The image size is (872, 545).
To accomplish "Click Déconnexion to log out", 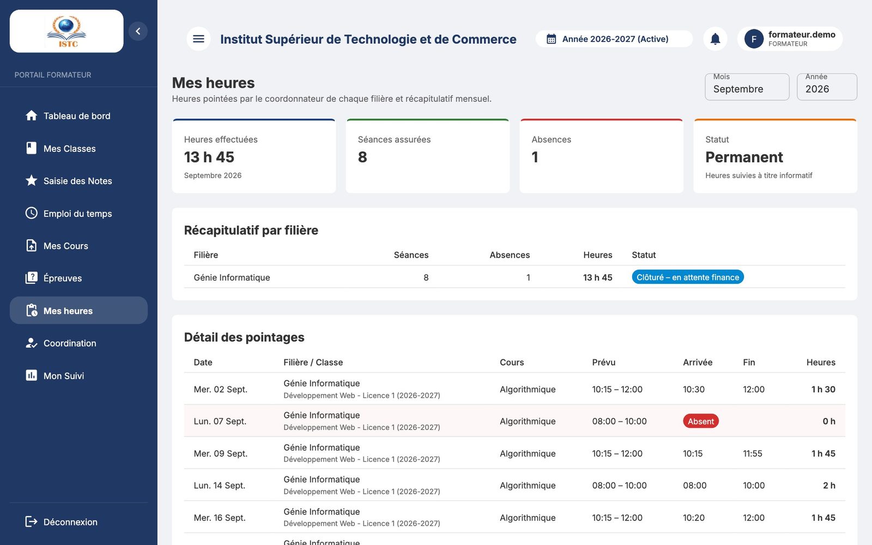I will [78, 522].
